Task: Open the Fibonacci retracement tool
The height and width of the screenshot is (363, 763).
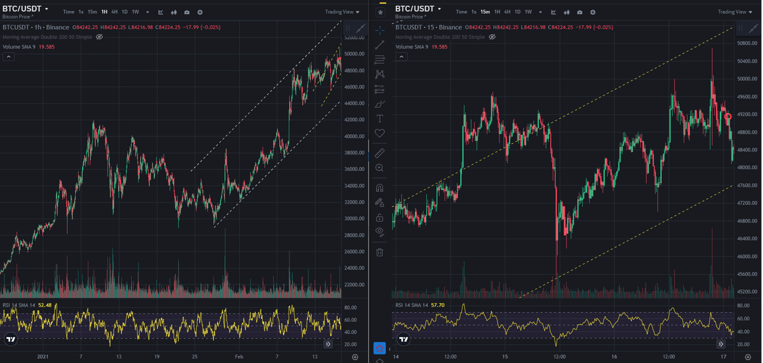Action: coord(379,60)
